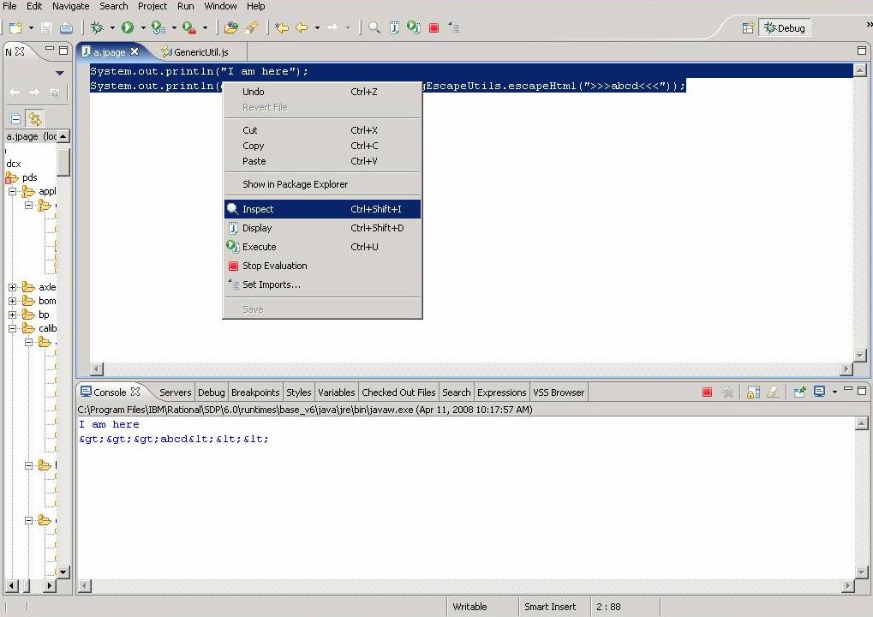
Task: Choose Set Imports... in context menu
Action: tap(322, 285)
